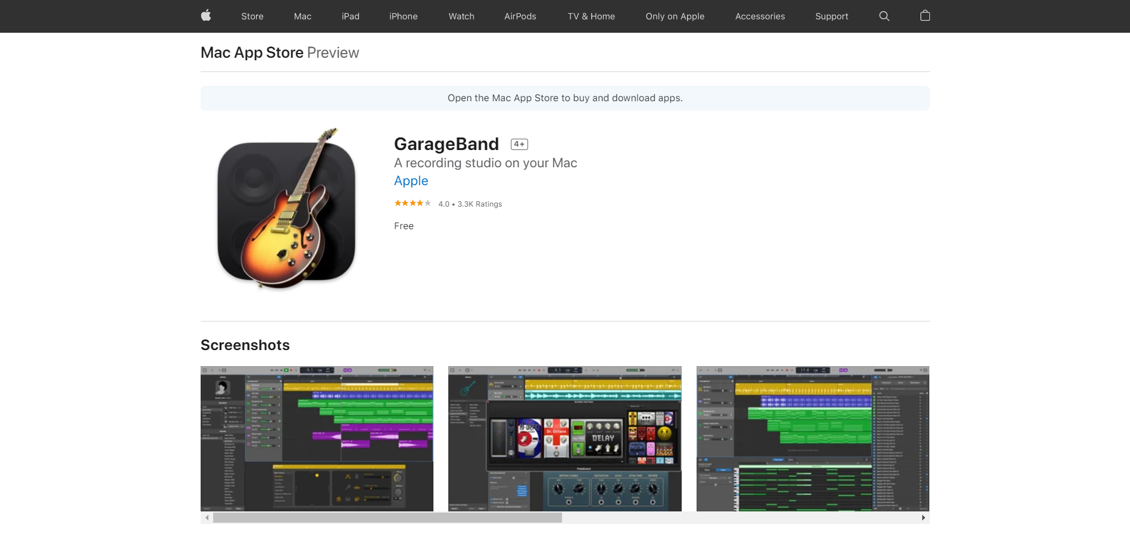This screenshot has height=537, width=1130.
Task: Open the Support menu item
Action: (832, 16)
